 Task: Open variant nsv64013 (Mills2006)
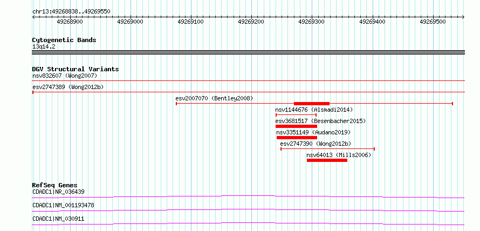tap(339, 155)
